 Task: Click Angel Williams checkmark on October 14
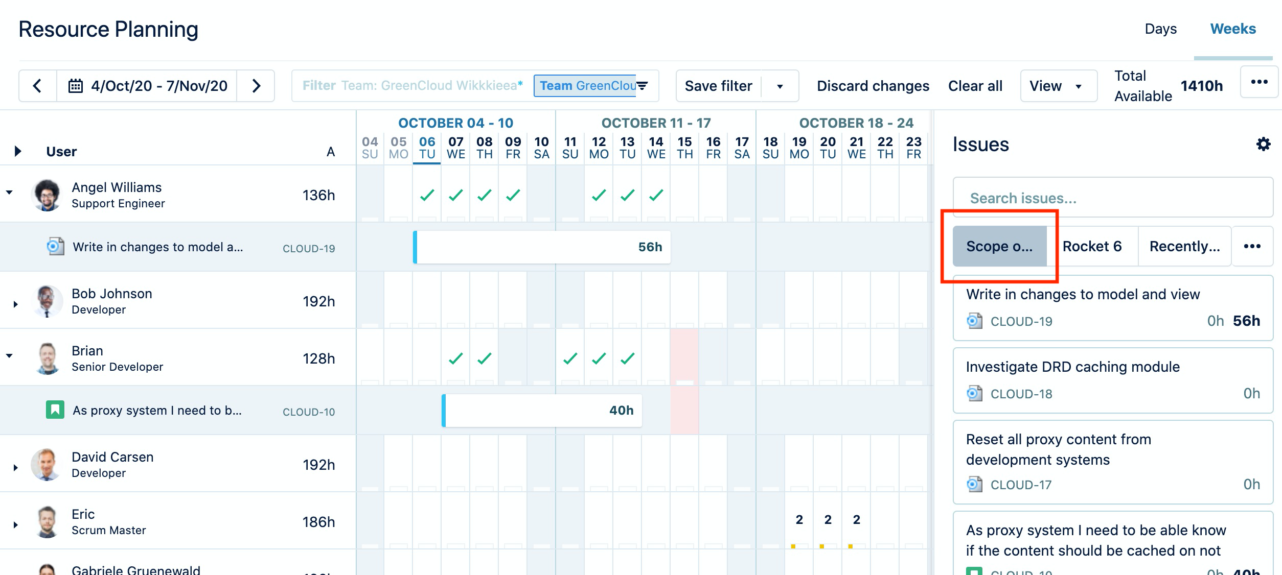[x=656, y=195]
